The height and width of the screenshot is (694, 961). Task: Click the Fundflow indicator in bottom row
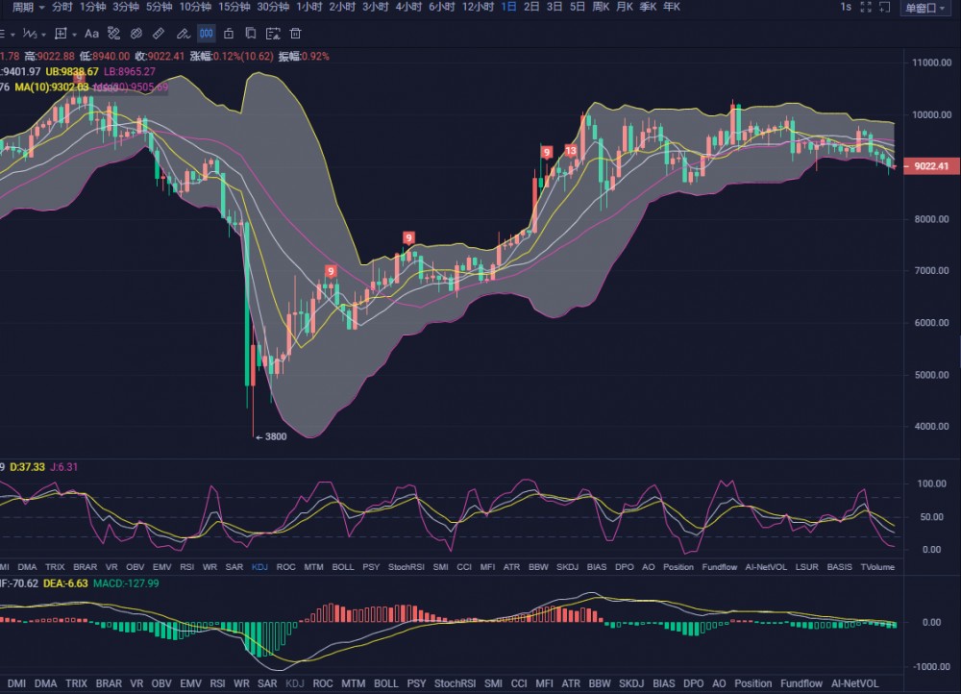(801, 683)
